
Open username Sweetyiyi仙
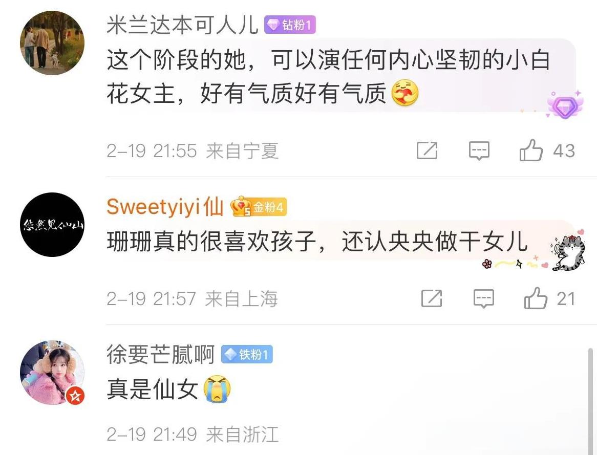(165, 207)
